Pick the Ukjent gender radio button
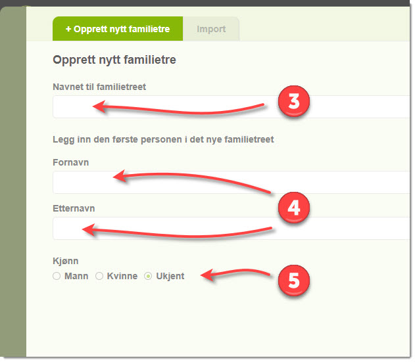The height and width of the screenshot is (362, 415). pos(148,277)
